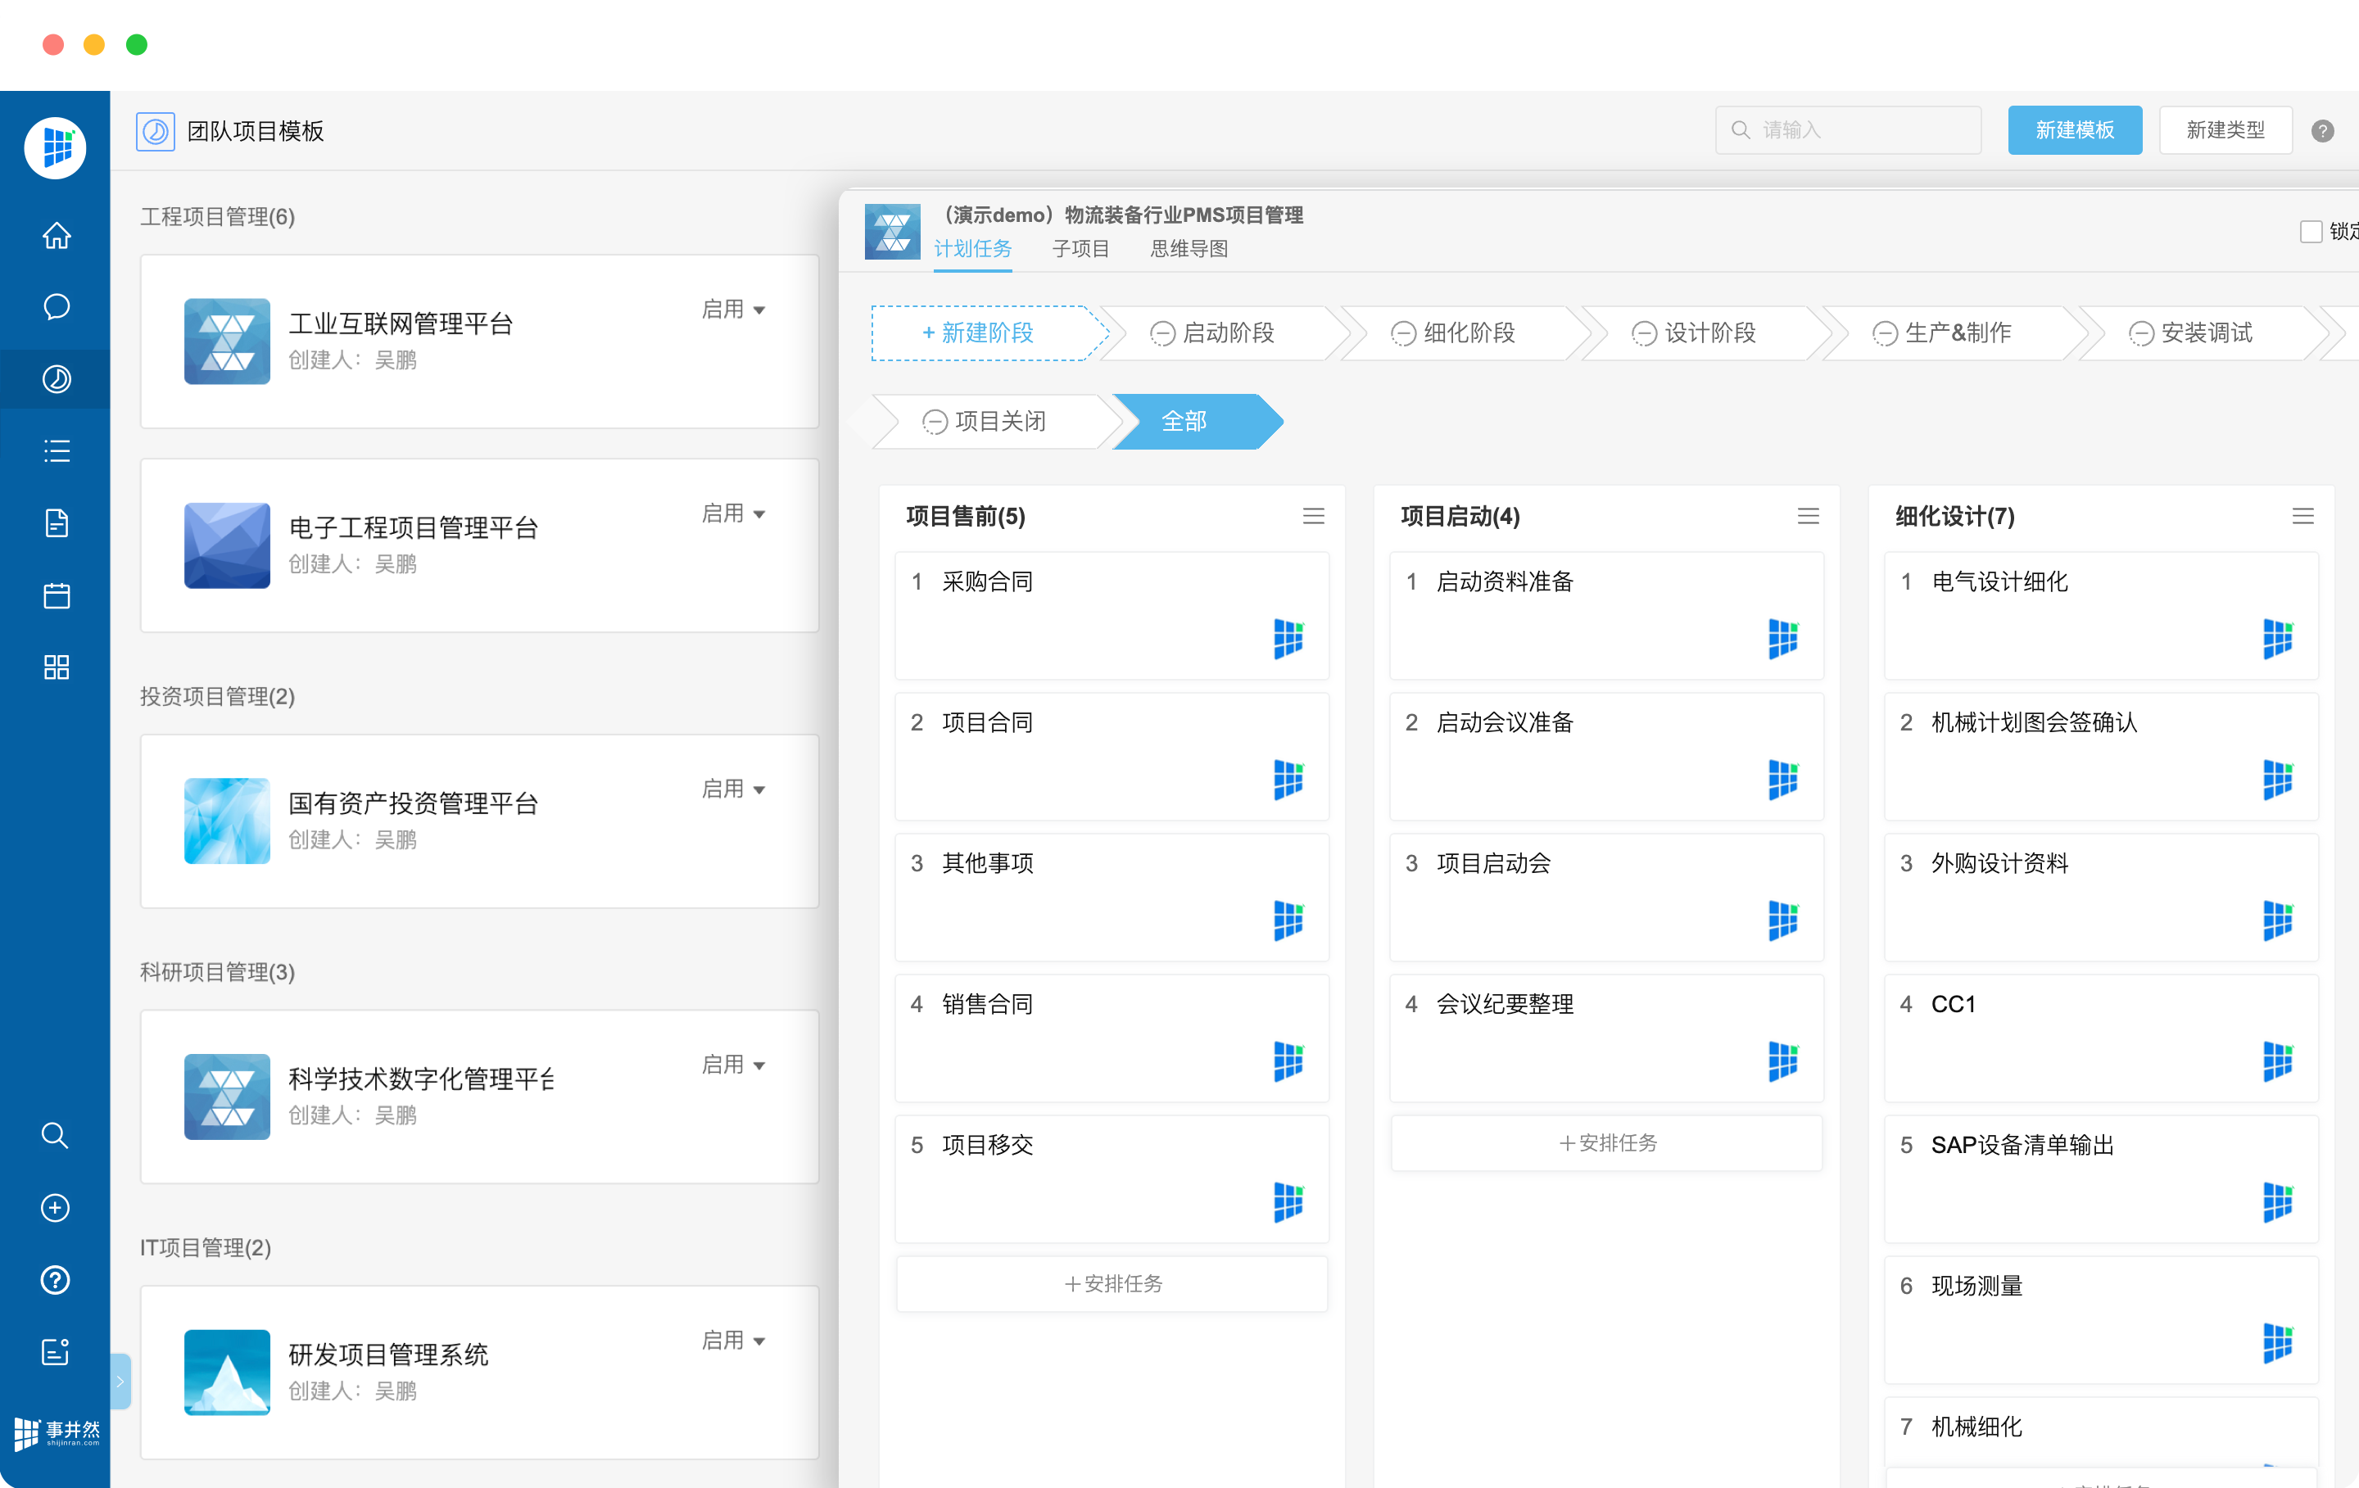The height and width of the screenshot is (1488, 2359).
Task: Click the list view sidebar icon
Action: click(56, 450)
